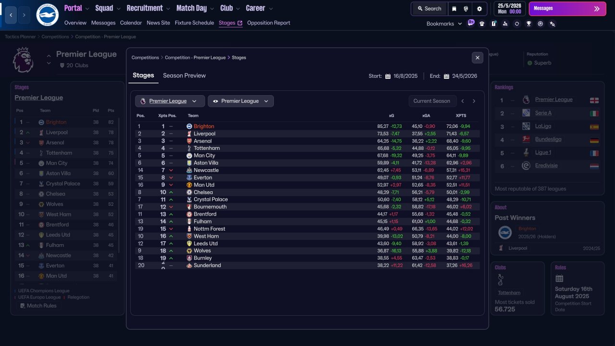Open the start date calendar icon

pos(388,76)
